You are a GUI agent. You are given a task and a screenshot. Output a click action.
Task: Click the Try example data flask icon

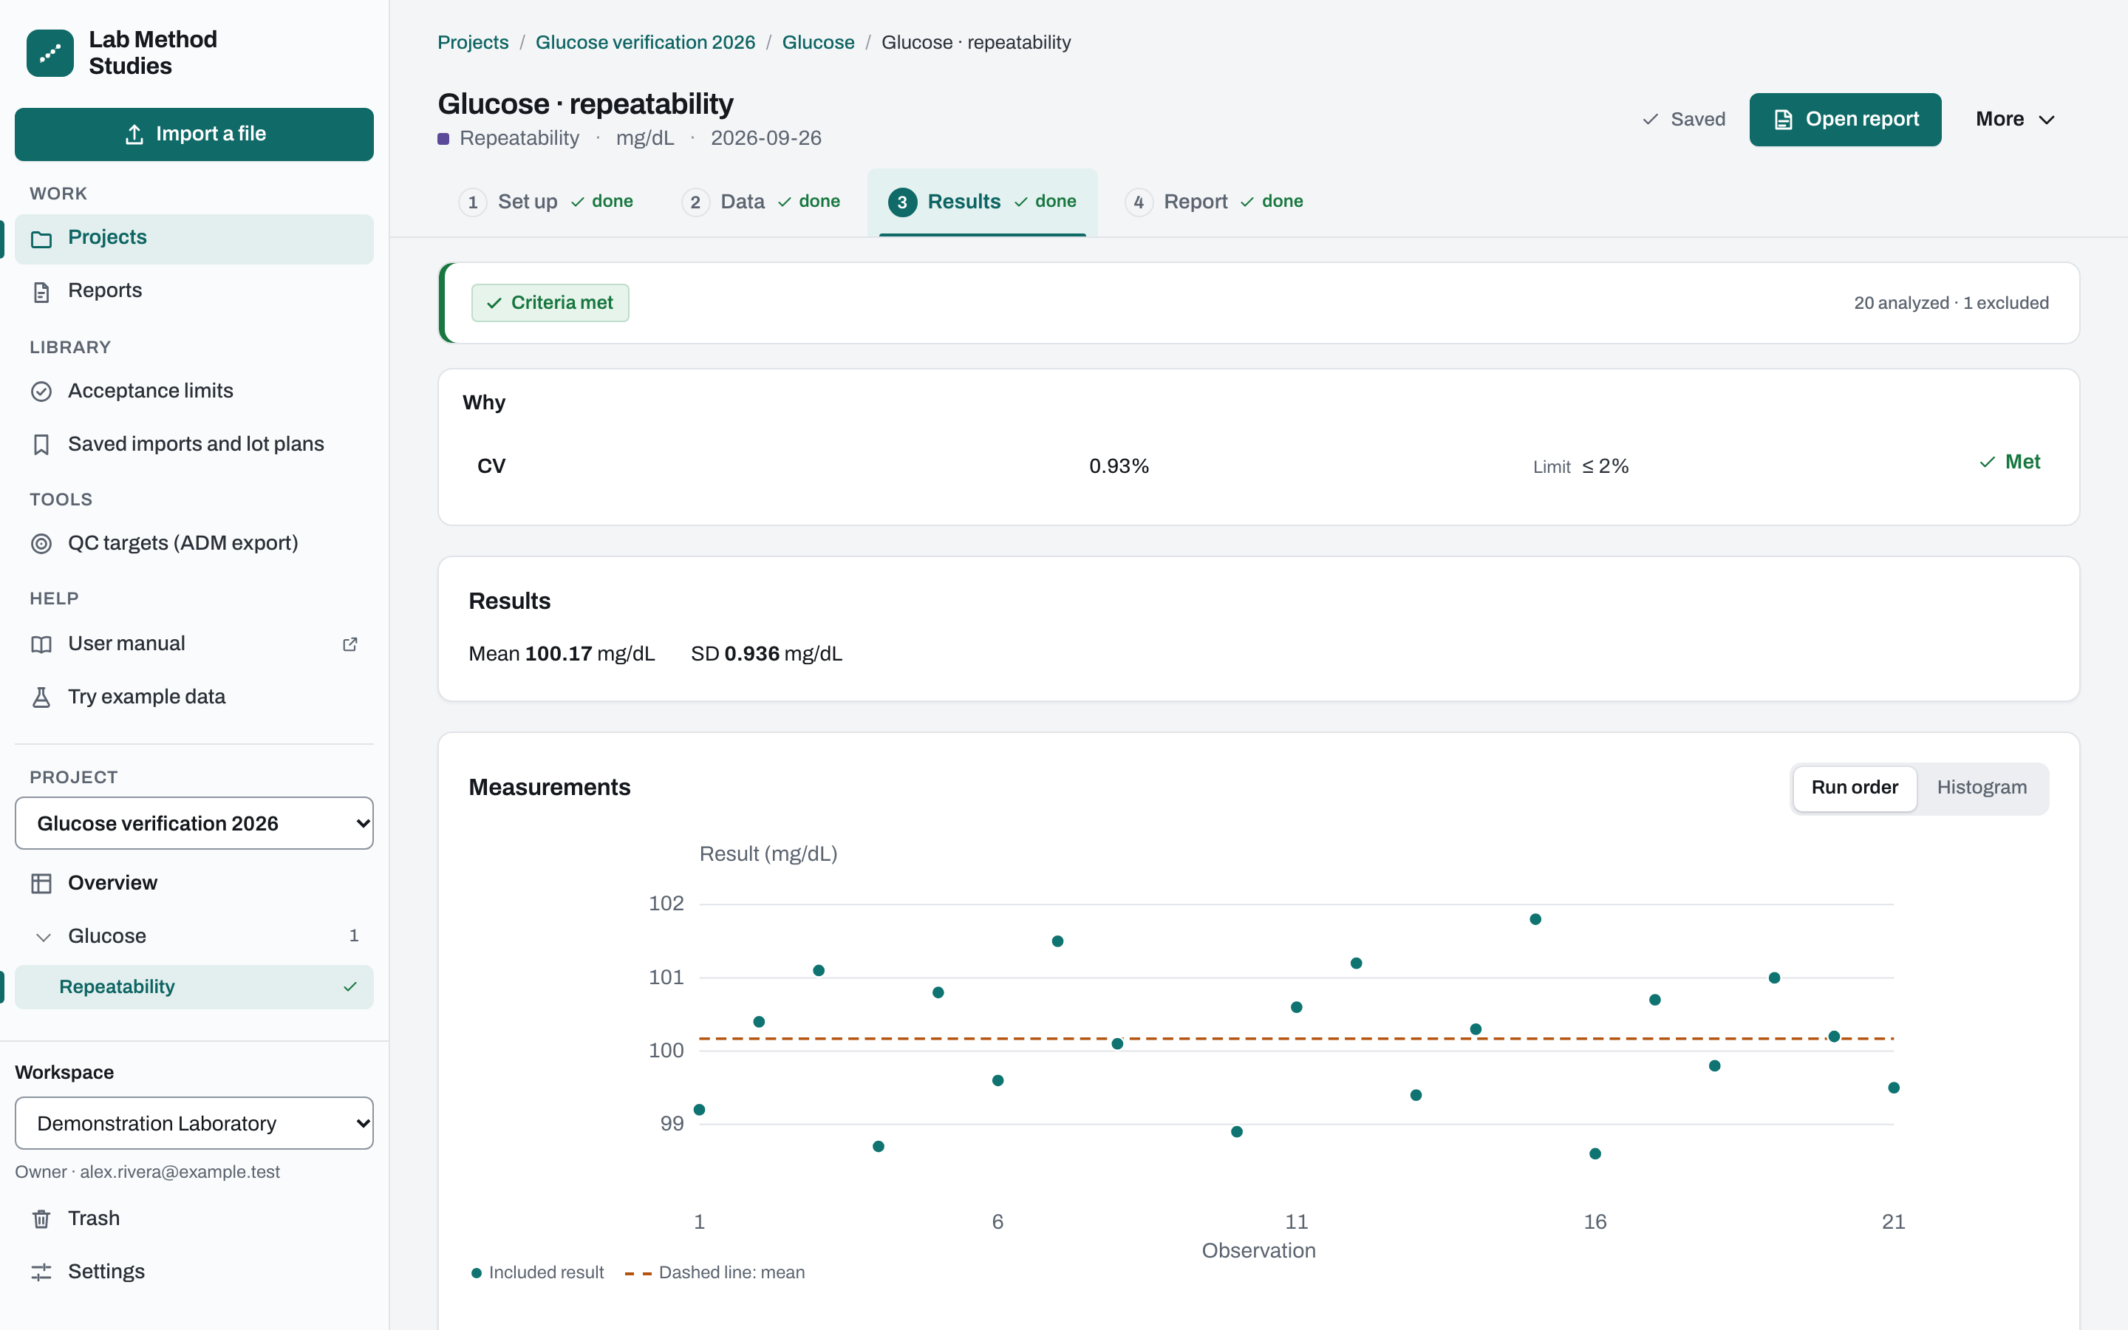pyautogui.click(x=41, y=697)
